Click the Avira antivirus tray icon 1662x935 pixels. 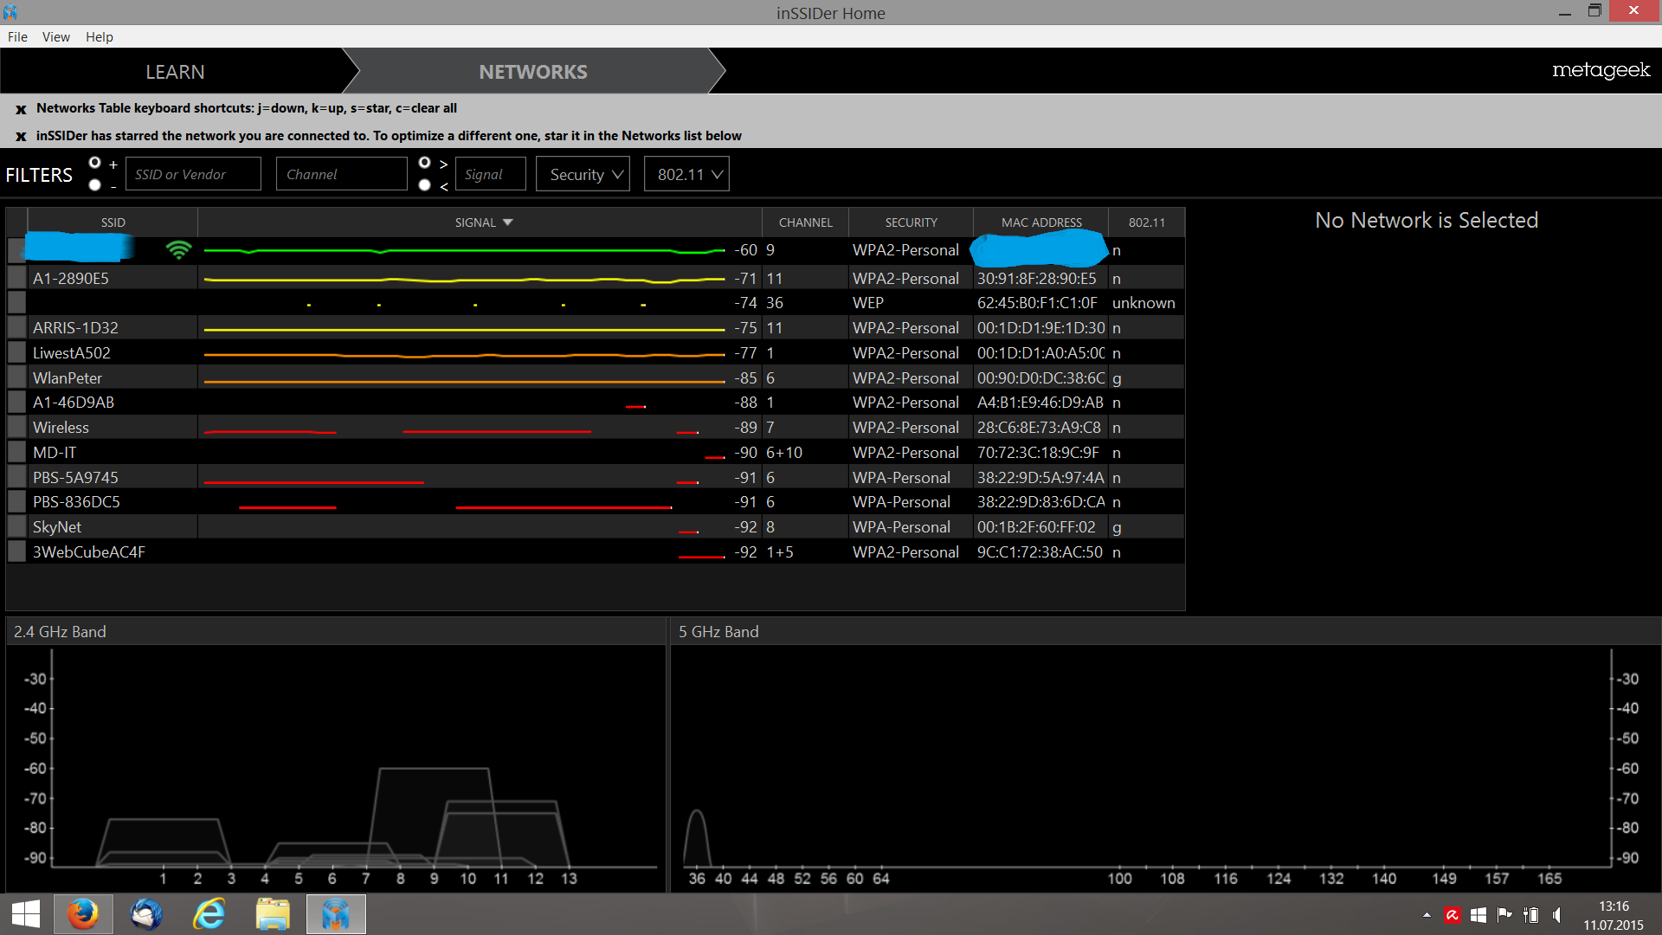click(1453, 915)
